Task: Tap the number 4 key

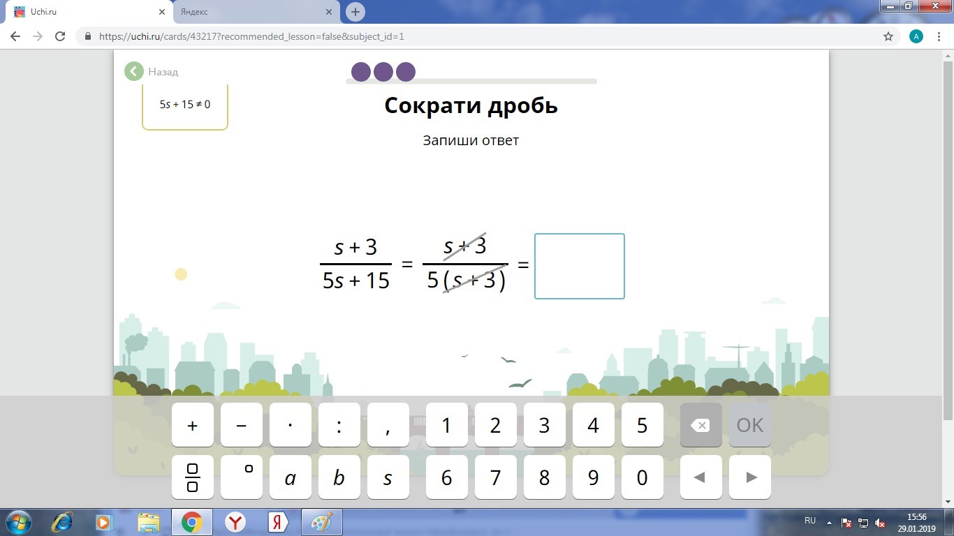Action: tap(594, 425)
